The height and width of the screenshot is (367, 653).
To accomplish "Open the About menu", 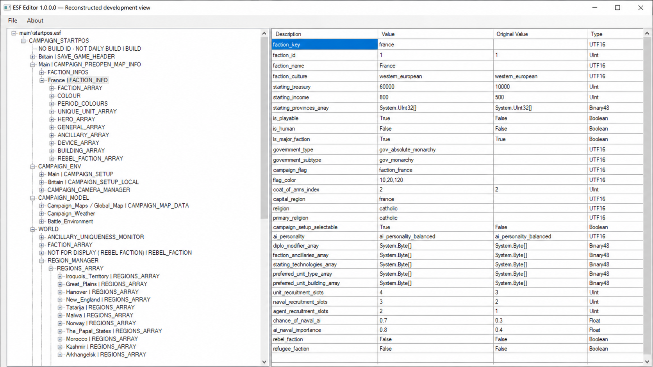I will [35, 21].
